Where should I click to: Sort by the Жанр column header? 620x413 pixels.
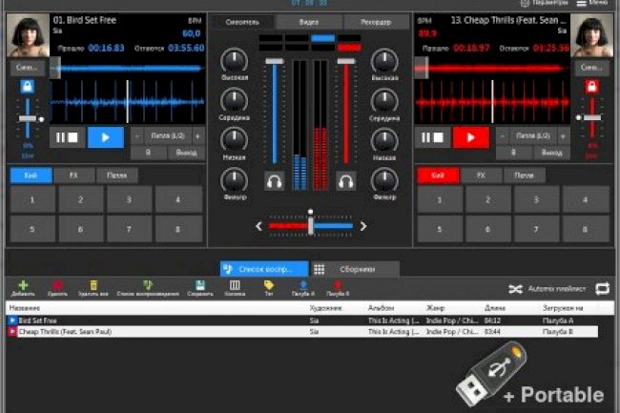coord(436,308)
